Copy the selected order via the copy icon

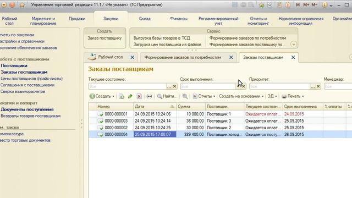click(x=122, y=96)
